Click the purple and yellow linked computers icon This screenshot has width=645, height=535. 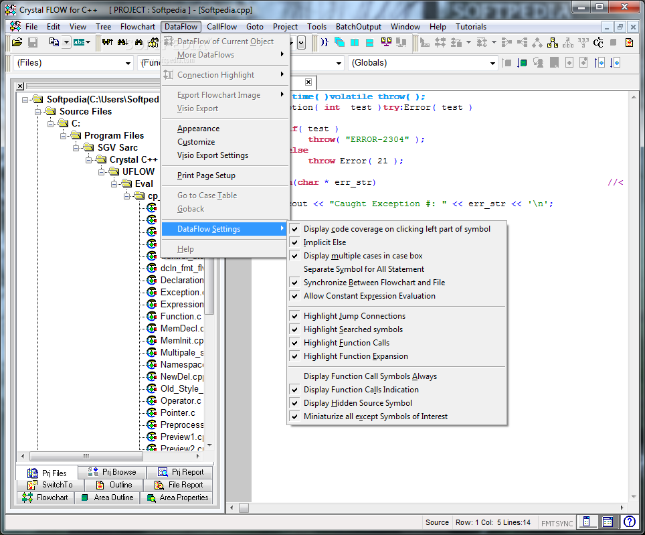(x=386, y=42)
